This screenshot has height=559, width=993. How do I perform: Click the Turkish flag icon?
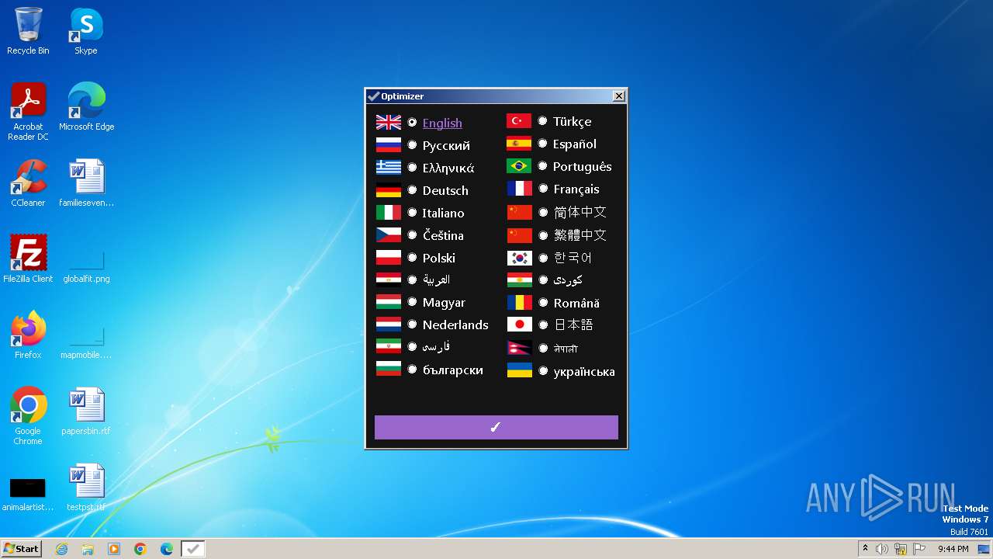point(520,121)
